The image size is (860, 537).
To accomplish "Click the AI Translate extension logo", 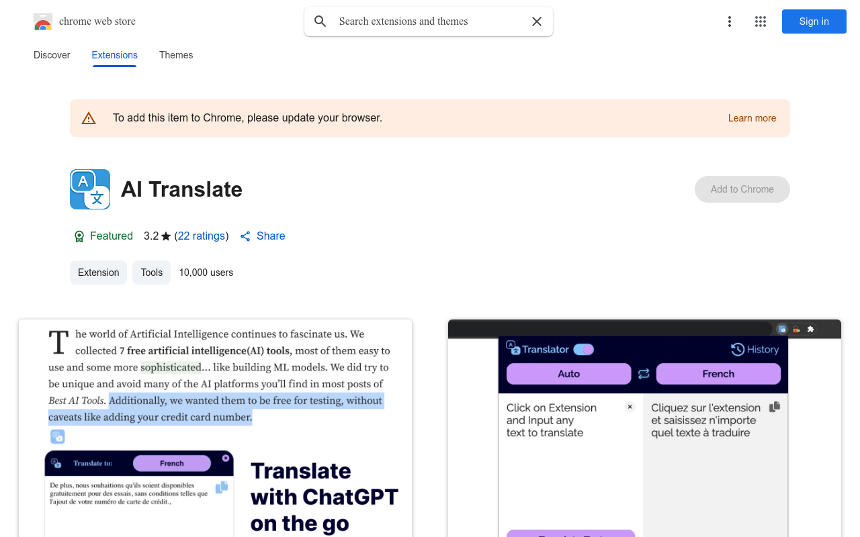I will click(x=90, y=189).
